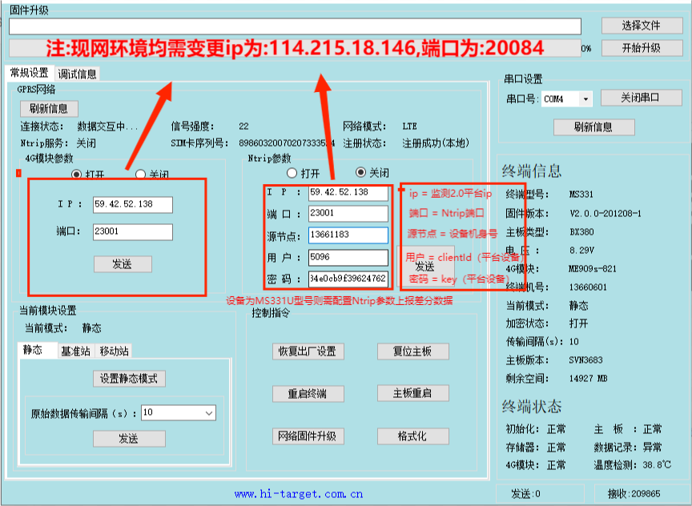Select the 常规设置 tab
The width and height of the screenshot is (692, 506).
30,73
